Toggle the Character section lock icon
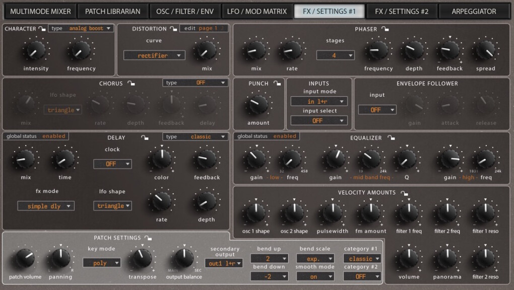 pos(42,29)
